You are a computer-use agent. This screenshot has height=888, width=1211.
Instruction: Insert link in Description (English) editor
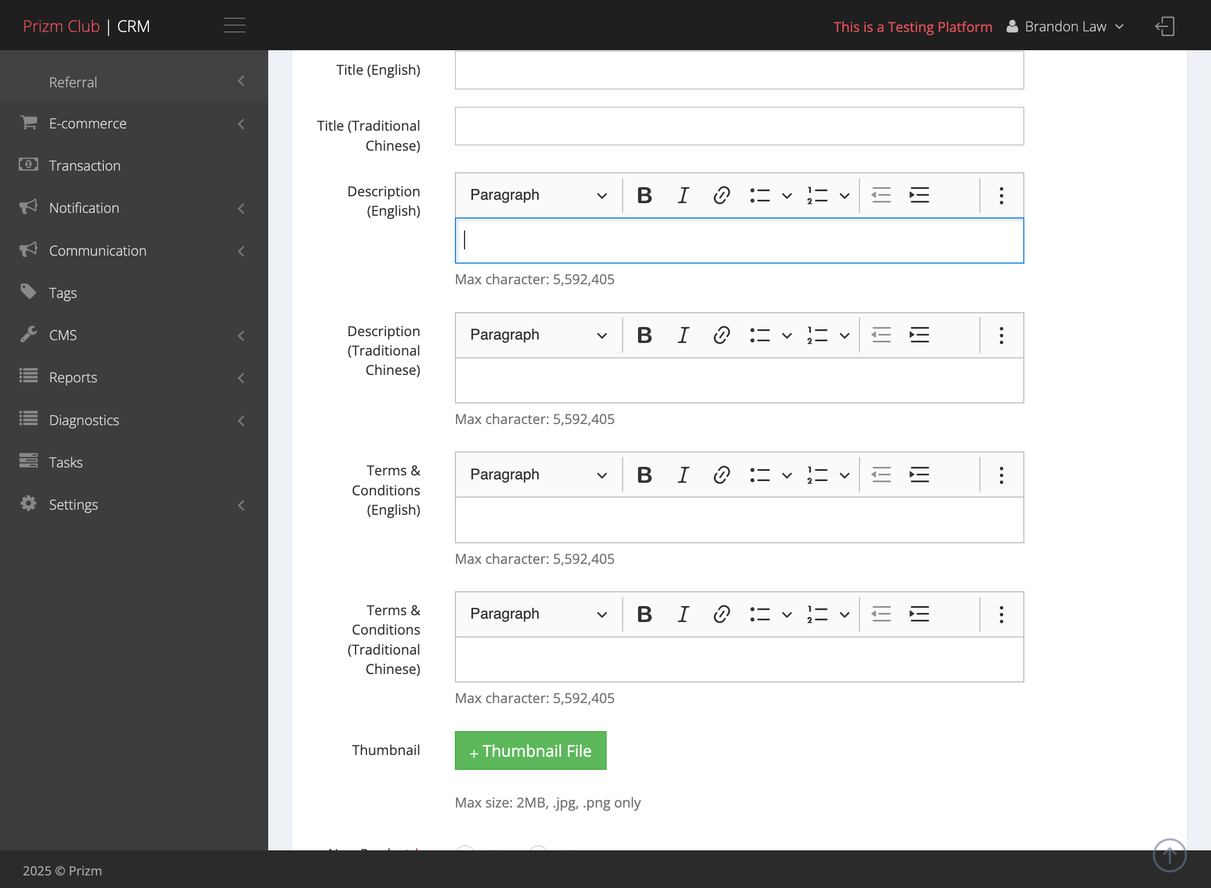pyautogui.click(x=721, y=195)
